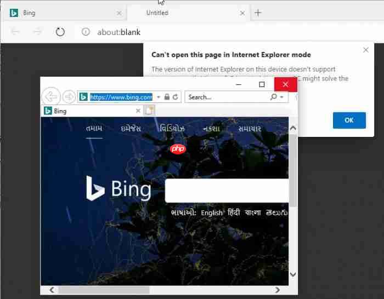Viewport: 384px width, 299px height.
Task: Open search provider dropdown arrow in IE
Action: [281, 97]
